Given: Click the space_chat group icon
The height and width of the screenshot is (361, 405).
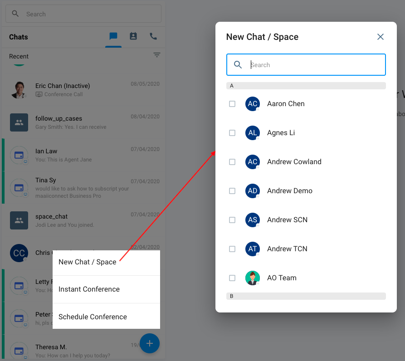Looking at the screenshot, I should pos(19,220).
